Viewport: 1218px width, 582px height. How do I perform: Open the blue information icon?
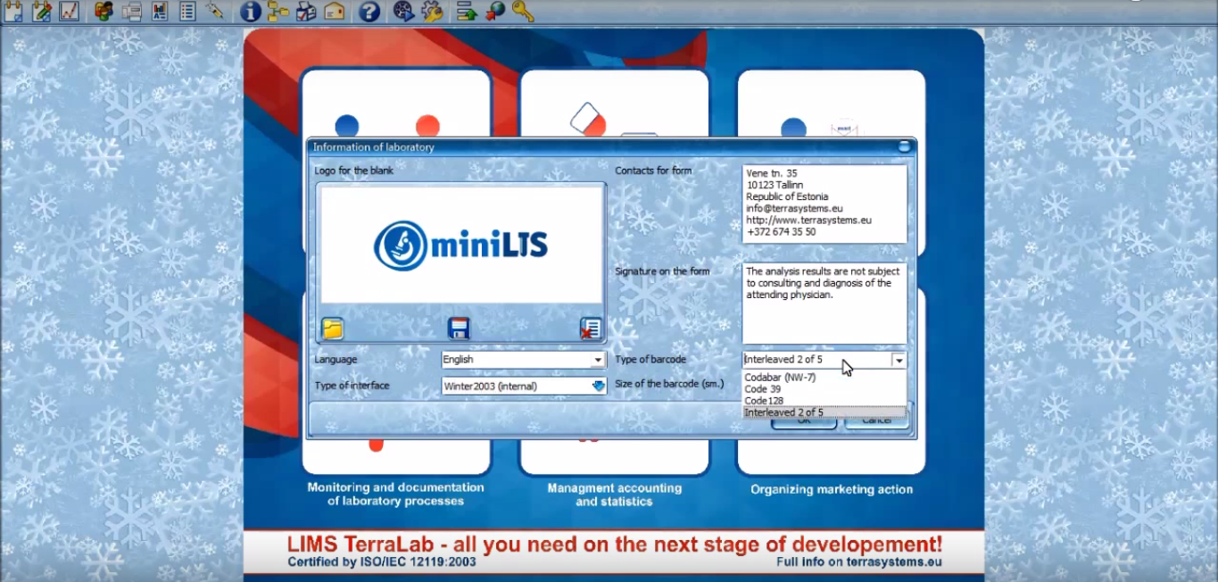tap(251, 12)
